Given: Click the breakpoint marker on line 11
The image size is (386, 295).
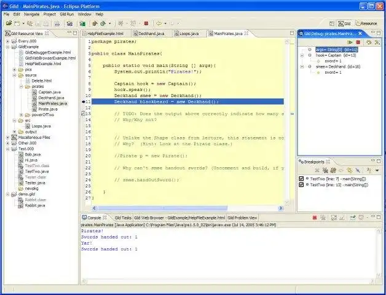Looking at the screenshot, I should click(x=84, y=102).
